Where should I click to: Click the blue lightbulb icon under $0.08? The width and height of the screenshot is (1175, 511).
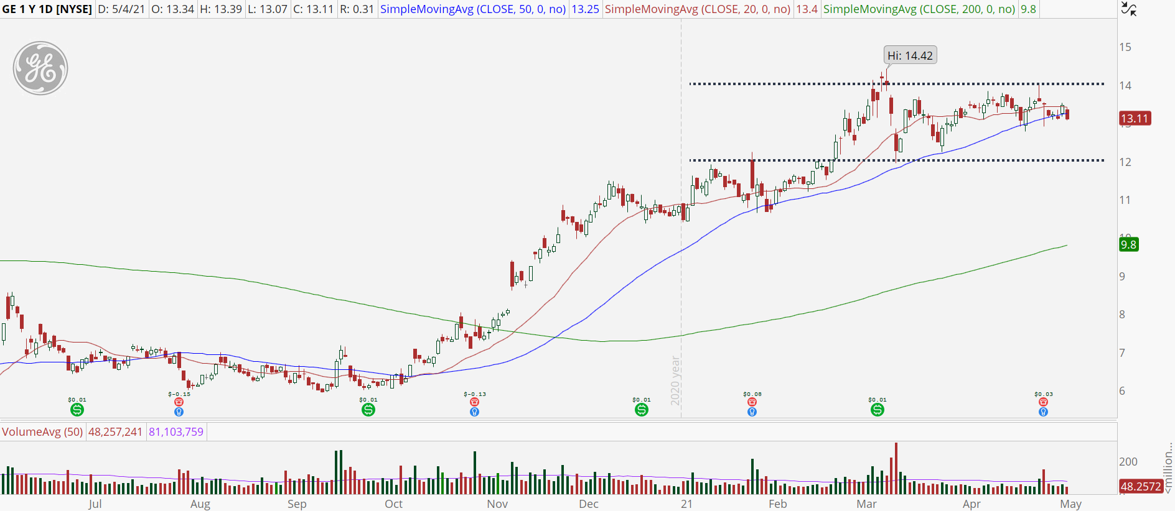752,412
